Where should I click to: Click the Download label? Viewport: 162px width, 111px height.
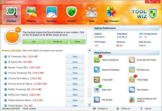(x=122, y=34)
